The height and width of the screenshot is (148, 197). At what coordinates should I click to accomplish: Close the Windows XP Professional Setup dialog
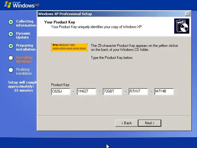(188, 14)
